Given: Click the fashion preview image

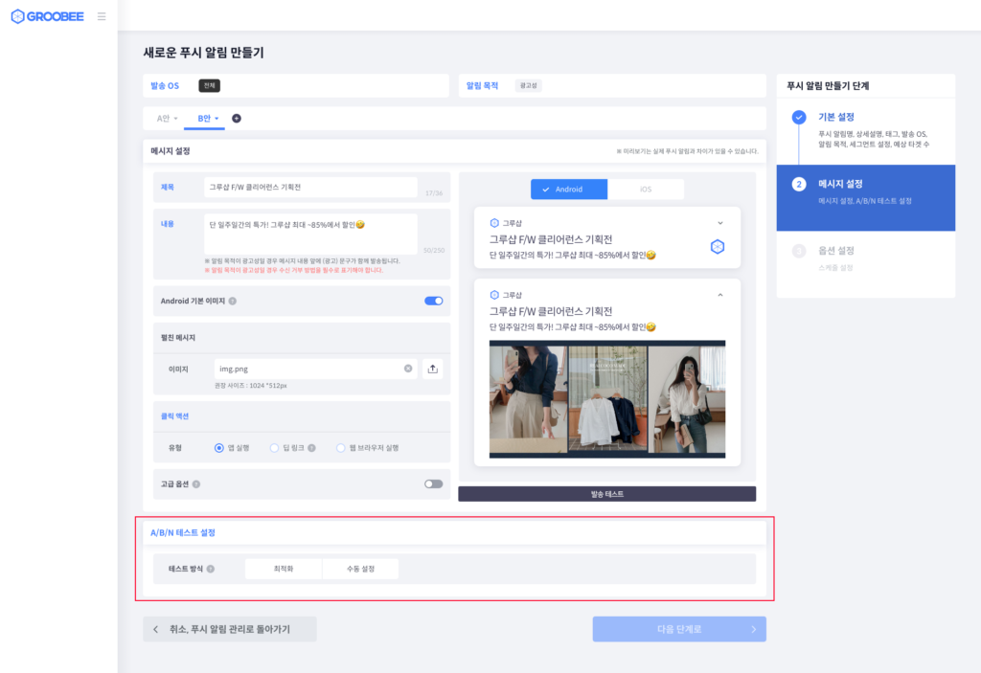Looking at the screenshot, I should [606, 399].
